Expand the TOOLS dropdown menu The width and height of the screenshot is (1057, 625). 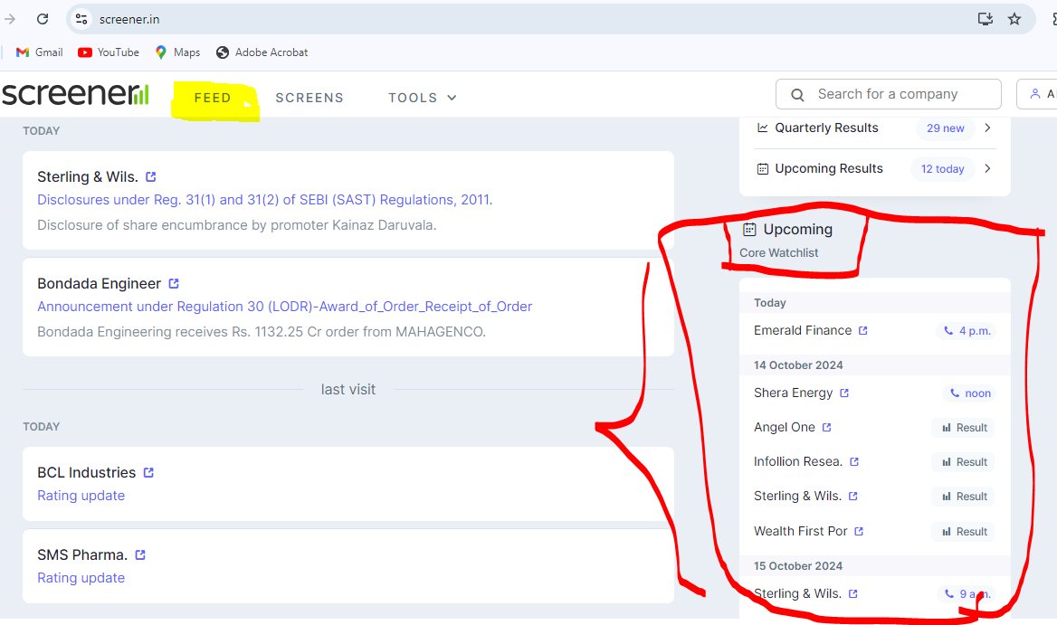click(423, 98)
